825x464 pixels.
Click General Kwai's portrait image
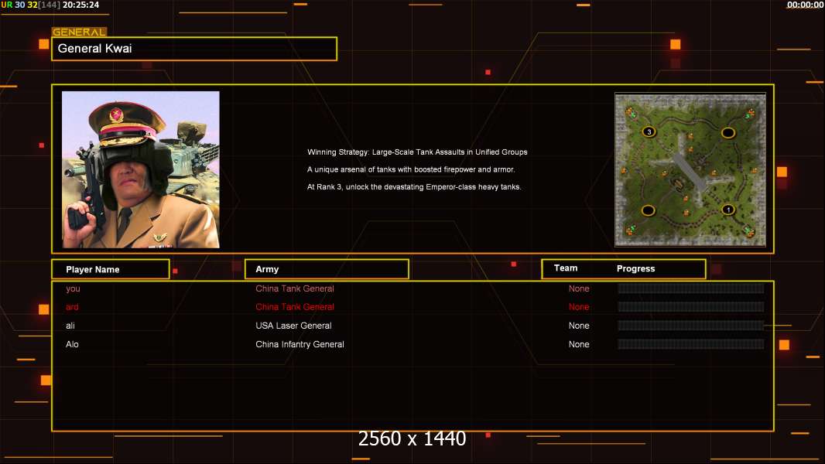pyautogui.click(x=141, y=169)
